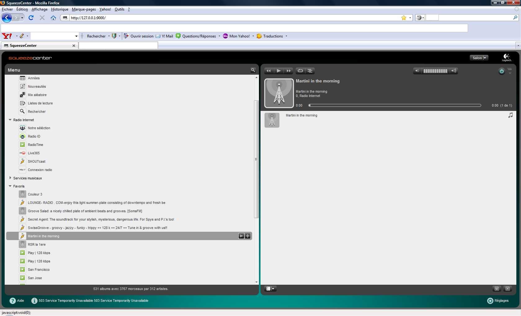
Task: Toggle the player power button
Action: pyautogui.click(x=501, y=71)
